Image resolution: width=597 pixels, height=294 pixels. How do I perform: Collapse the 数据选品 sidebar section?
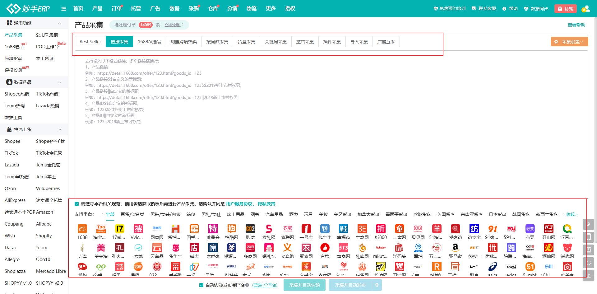click(x=60, y=82)
